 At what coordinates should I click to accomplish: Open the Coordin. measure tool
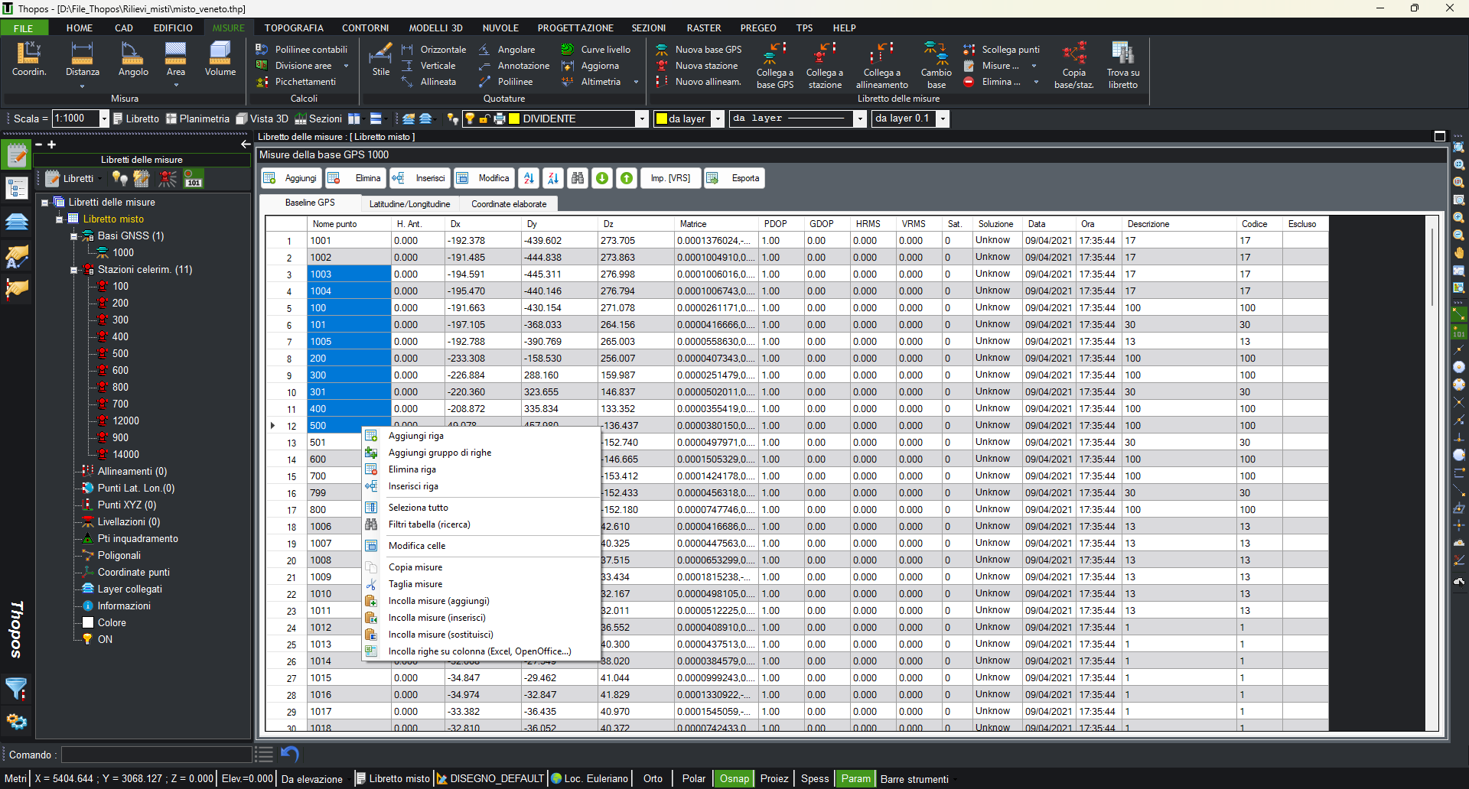pyautogui.click(x=29, y=60)
